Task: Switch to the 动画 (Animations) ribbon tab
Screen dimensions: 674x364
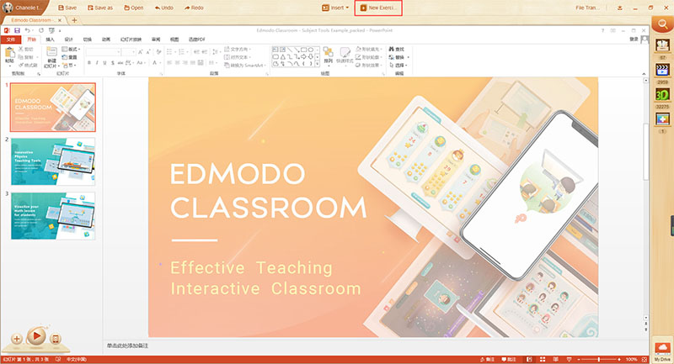Action: click(106, 40)
